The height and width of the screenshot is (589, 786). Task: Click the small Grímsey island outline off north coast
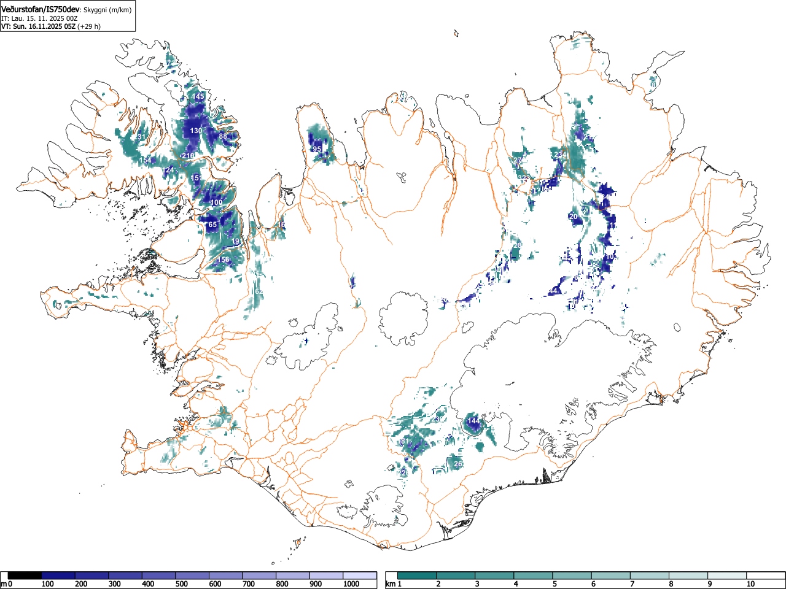(455, 33)
